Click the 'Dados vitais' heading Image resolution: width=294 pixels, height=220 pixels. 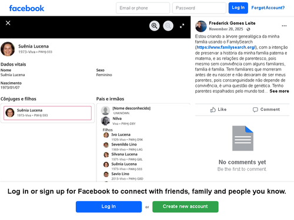(13, 65)
